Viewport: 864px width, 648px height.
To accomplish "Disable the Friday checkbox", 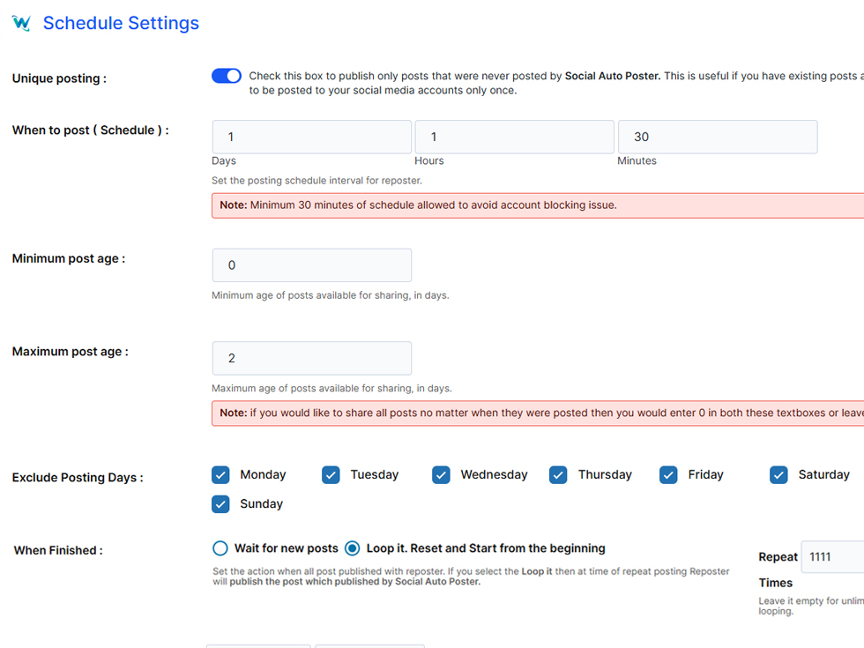I will (668, 475).
